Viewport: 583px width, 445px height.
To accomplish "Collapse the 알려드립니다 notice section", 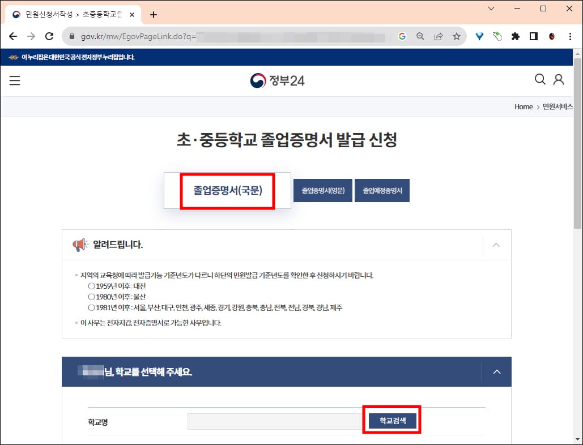I will (x=496, y=245).
